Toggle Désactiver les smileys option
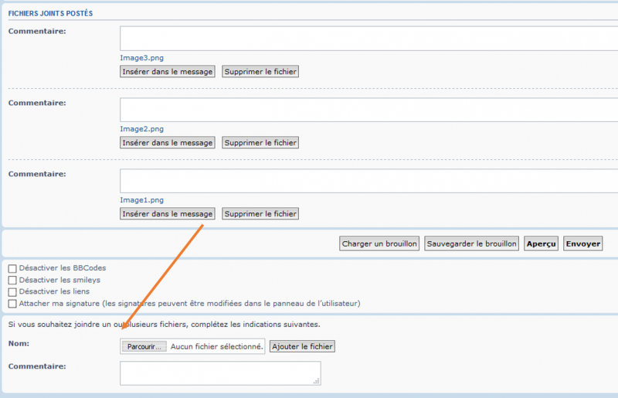 click(x=12, y=280)
